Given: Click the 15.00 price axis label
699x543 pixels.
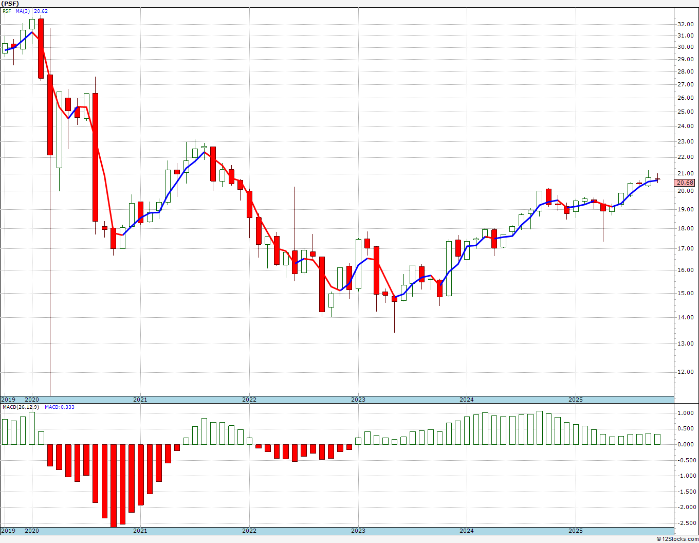Looking at the screenshot, I should [x=685, y=293].
